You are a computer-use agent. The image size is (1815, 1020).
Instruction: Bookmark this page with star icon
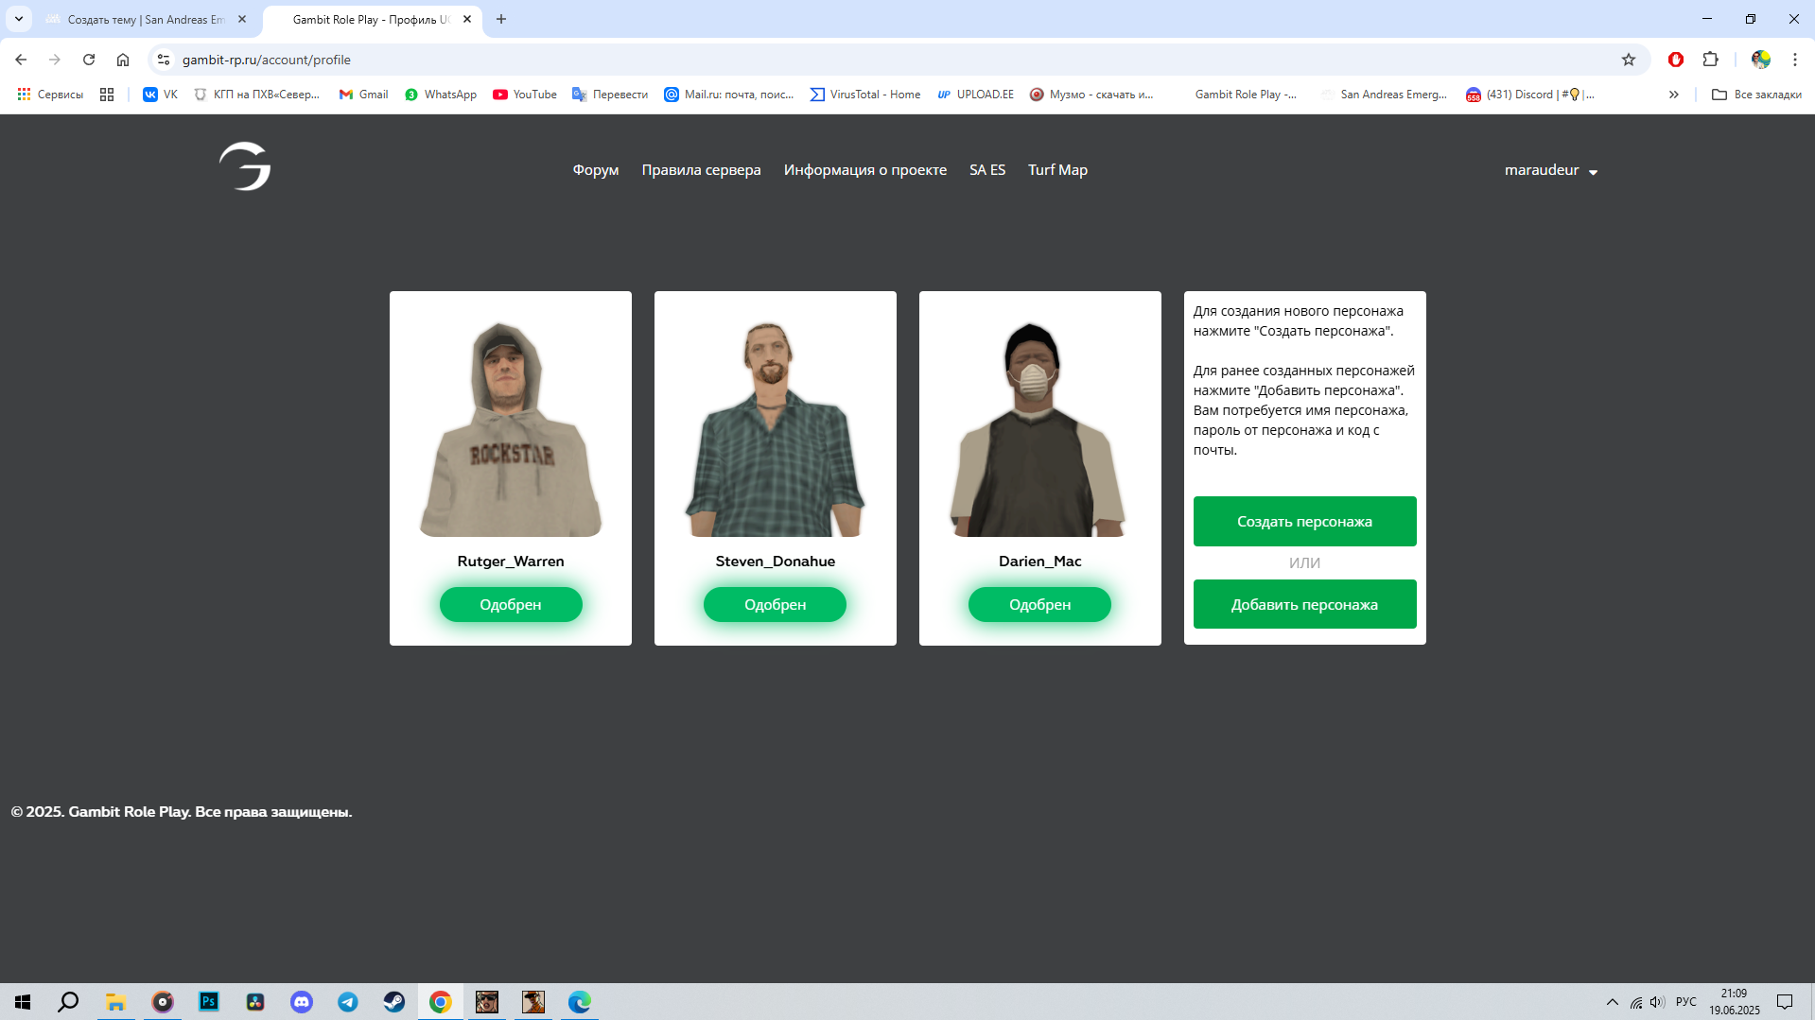[1629, 60]
